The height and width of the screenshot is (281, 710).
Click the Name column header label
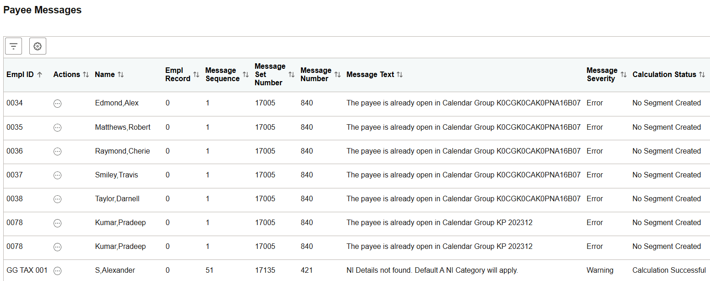pyautogui.click(x=105, y=75)
